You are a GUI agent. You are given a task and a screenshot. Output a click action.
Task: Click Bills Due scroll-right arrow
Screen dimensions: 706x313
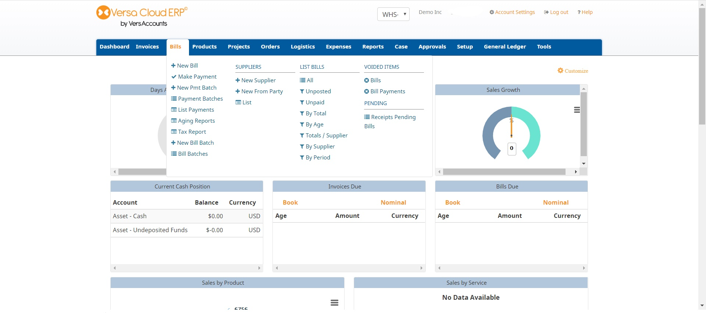(584, 268)
